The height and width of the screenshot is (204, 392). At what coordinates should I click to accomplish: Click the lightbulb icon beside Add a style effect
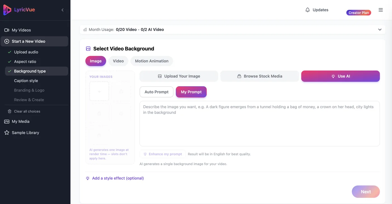click(88, 178)
